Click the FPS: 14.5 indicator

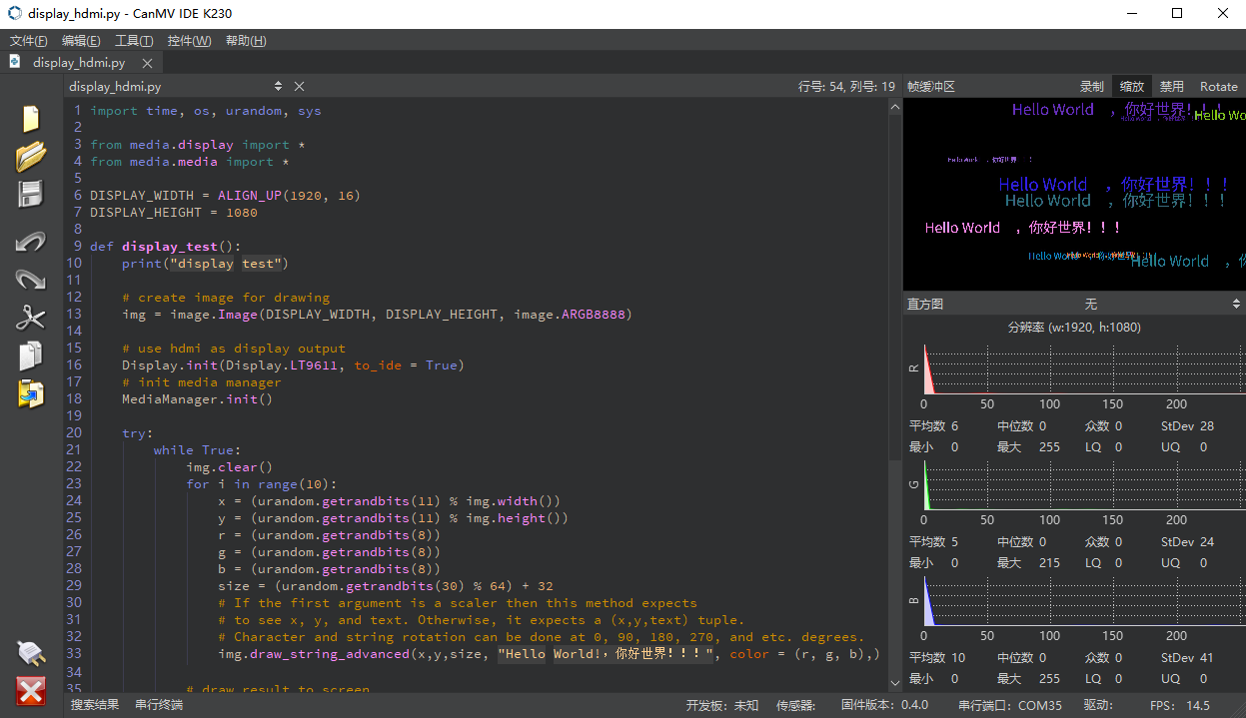1180,705
